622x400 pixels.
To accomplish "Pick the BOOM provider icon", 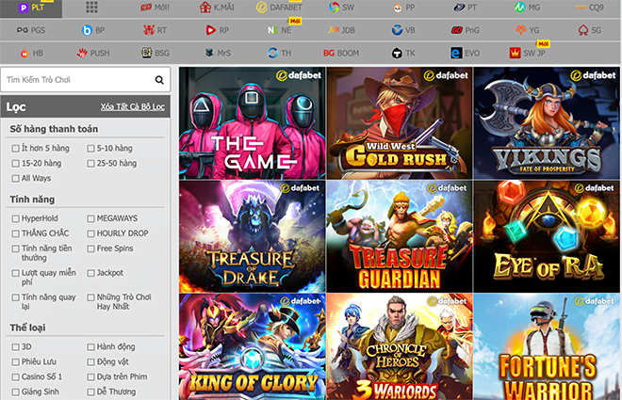I will tap(341, 54).
